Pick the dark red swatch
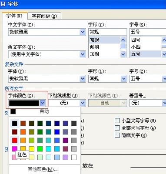This screenshot has width=166, height=174. coord(14,132)
